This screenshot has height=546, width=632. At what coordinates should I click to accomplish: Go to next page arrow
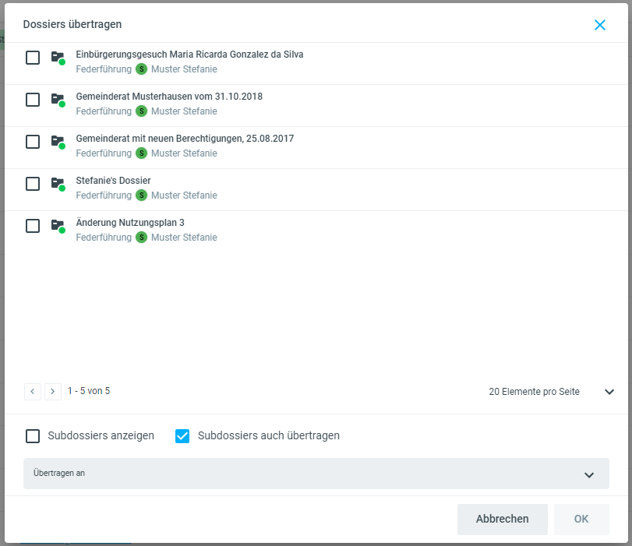53,392
